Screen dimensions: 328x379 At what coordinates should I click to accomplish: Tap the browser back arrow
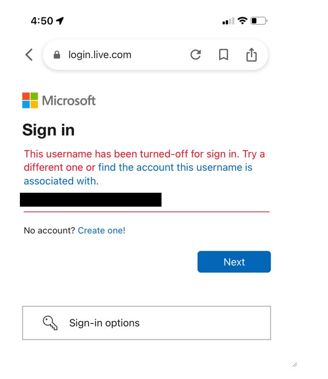tap(29, 55)
